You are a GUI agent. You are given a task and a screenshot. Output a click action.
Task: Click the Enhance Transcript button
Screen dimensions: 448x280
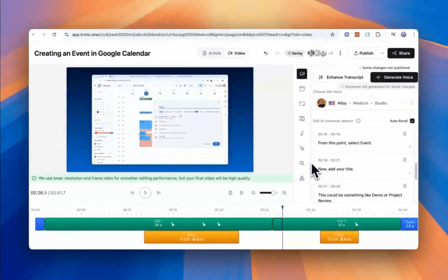click(341, 77)
